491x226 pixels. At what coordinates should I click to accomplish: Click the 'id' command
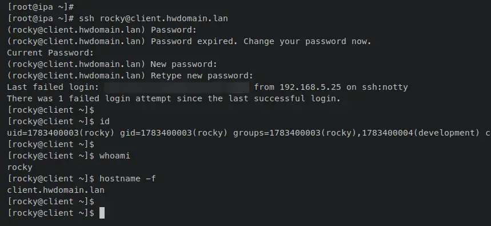[105, 121]
